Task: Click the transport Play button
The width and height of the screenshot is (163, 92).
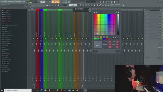Action: [x=33, y=2]
